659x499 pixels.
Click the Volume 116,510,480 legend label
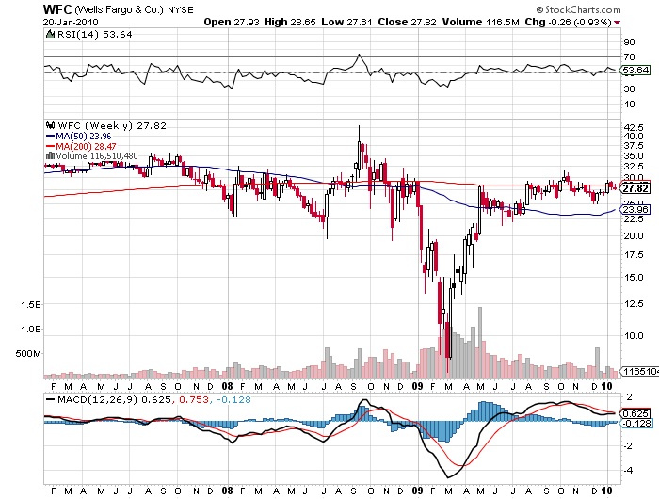coord(97,156)
